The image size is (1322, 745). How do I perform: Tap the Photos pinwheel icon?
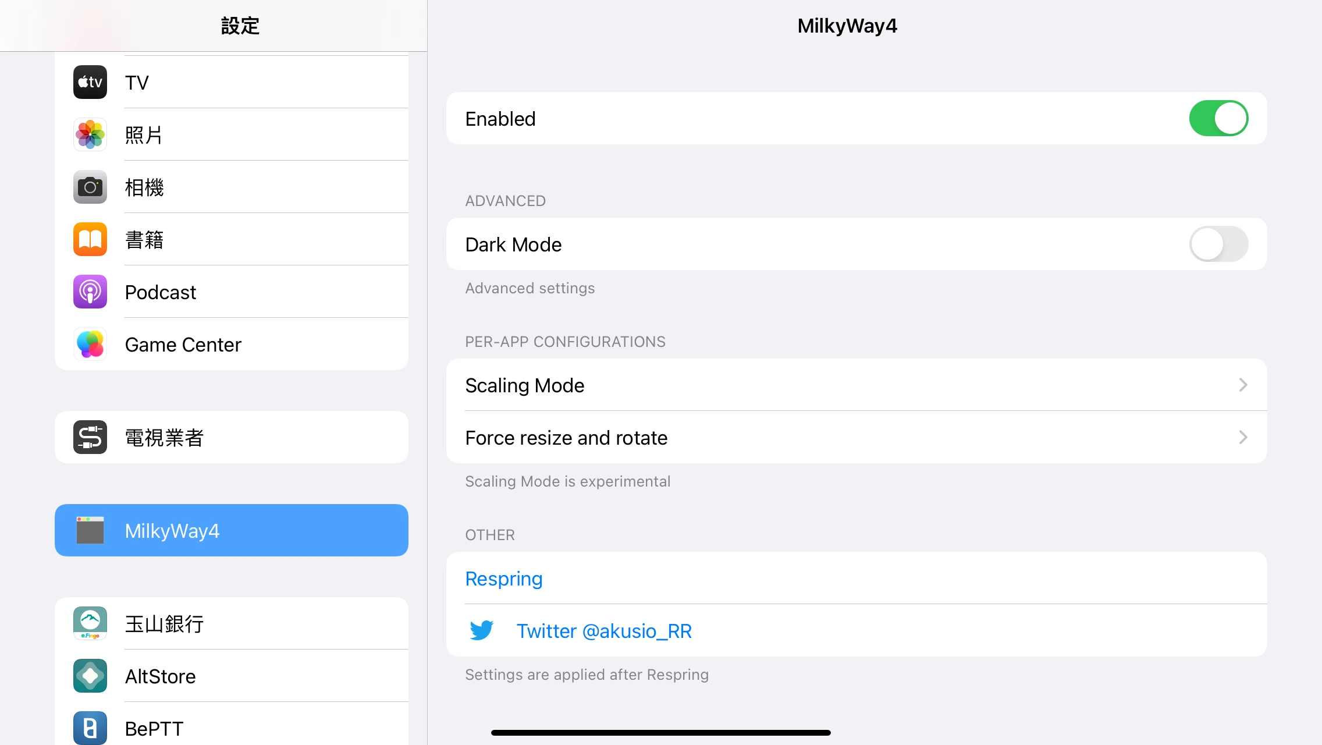pos(90,134)
